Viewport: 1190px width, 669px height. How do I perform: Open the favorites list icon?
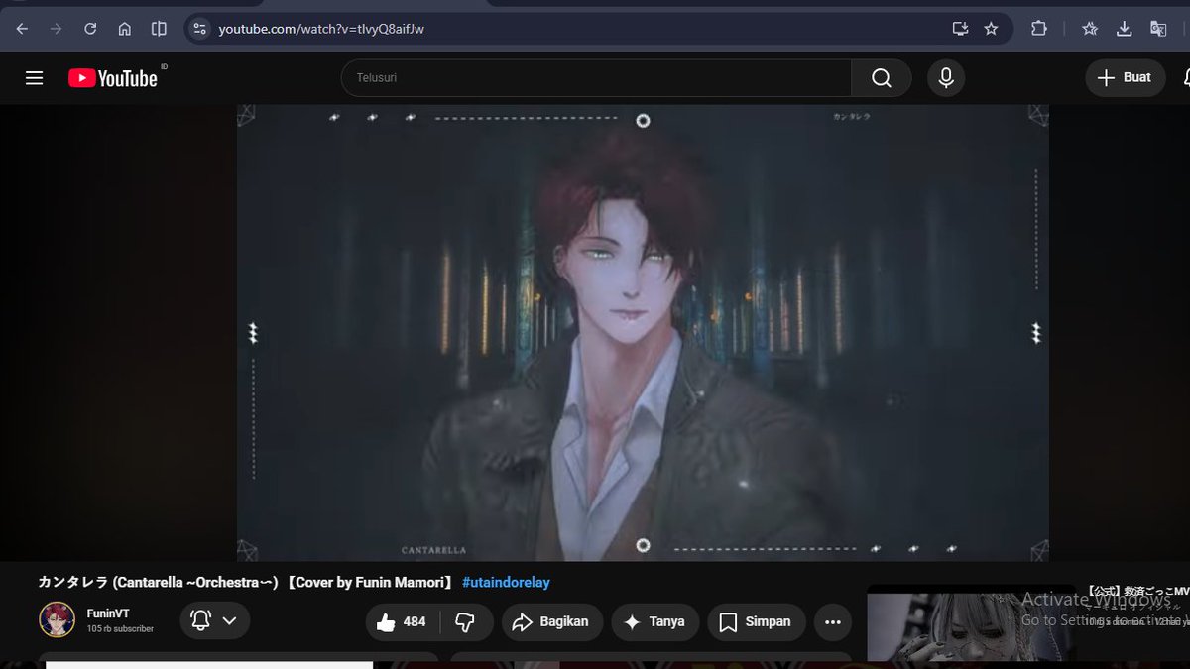1090,29
